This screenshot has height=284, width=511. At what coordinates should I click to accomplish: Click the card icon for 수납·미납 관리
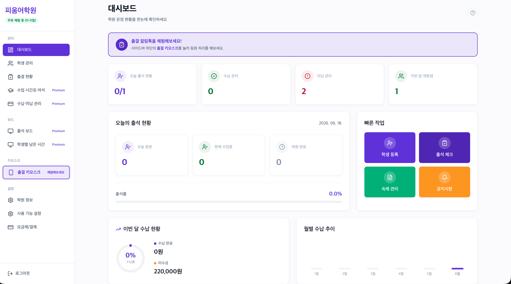(x=11, y=104)
